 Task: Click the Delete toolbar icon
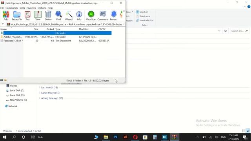coord(48,16)
